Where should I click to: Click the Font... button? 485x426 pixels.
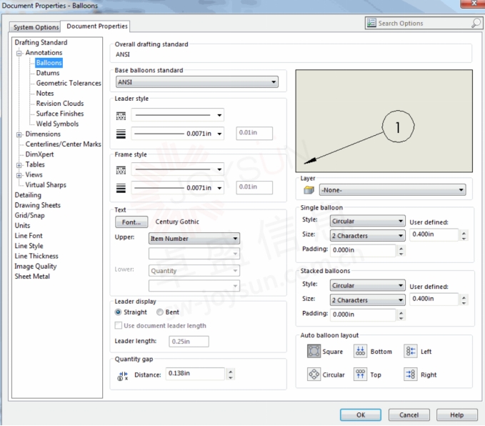pos(131,222)
